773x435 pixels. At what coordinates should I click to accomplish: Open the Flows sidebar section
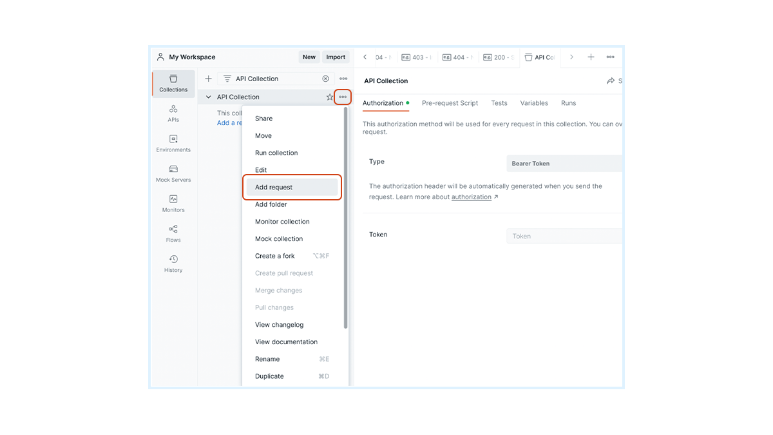(173, 233)
